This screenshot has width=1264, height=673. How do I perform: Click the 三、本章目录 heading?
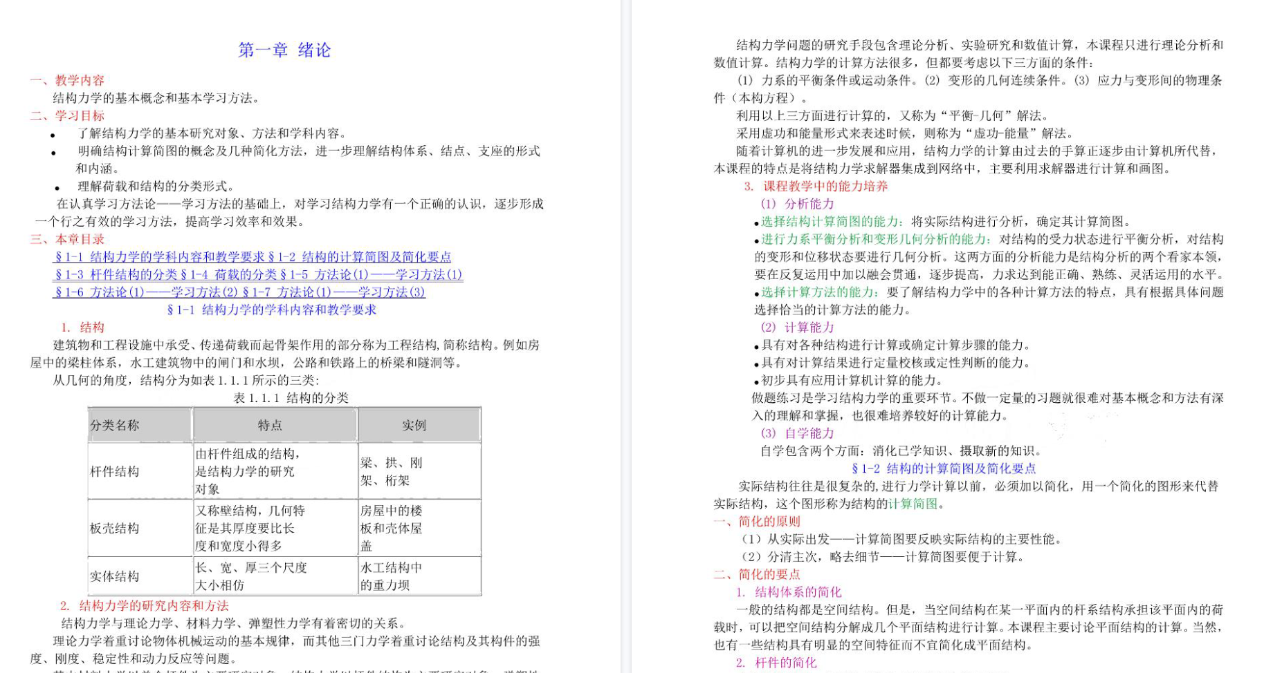pyautogui.click(x=67, y=239)
